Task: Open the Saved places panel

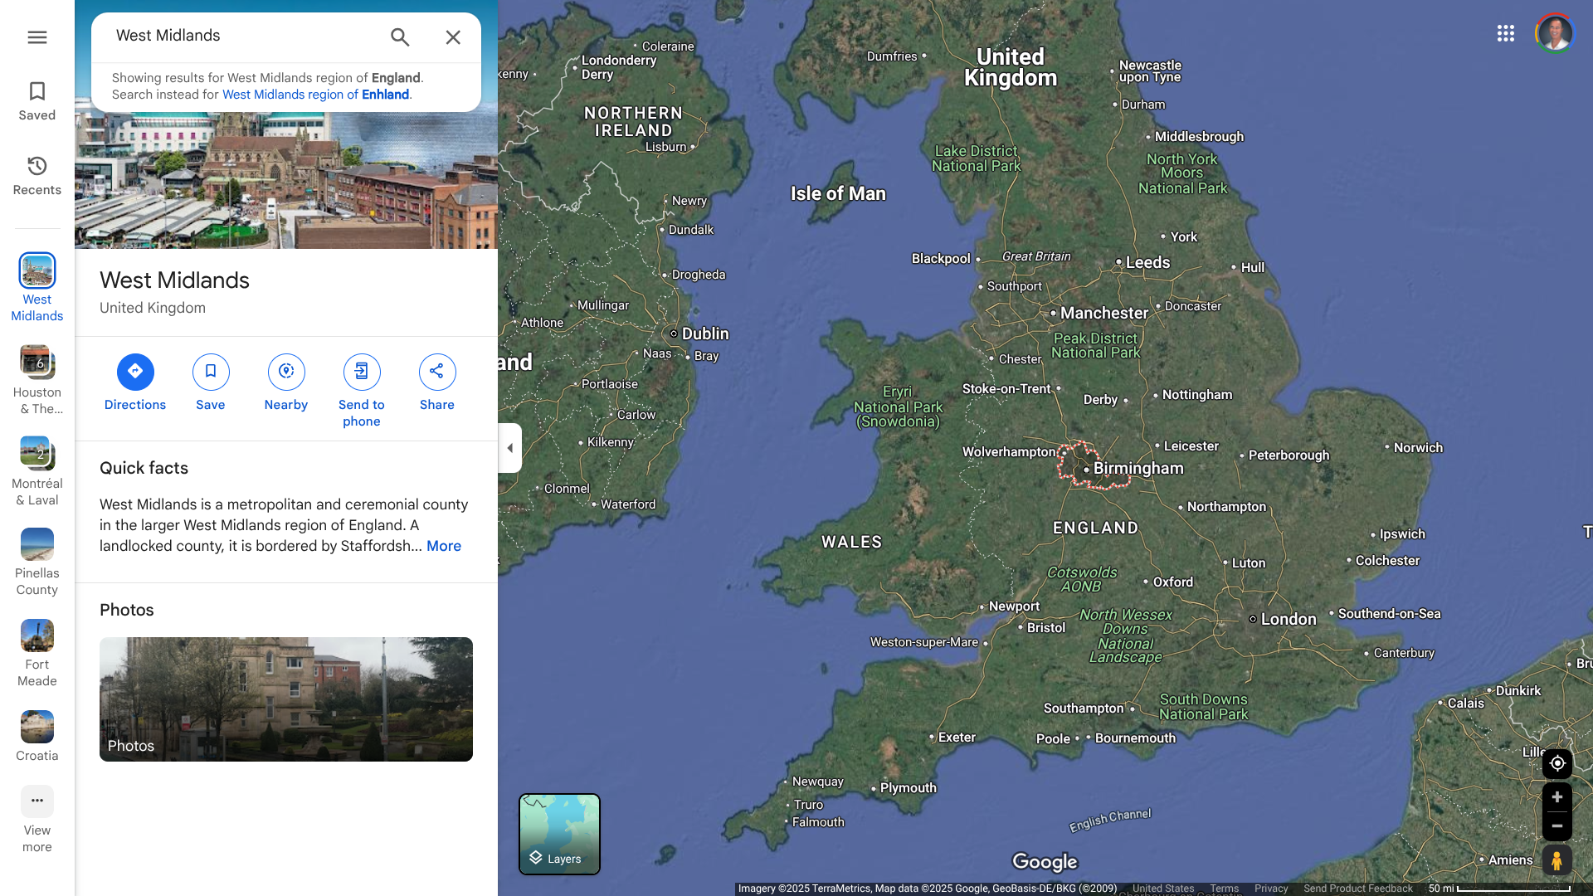Action: 37,101
